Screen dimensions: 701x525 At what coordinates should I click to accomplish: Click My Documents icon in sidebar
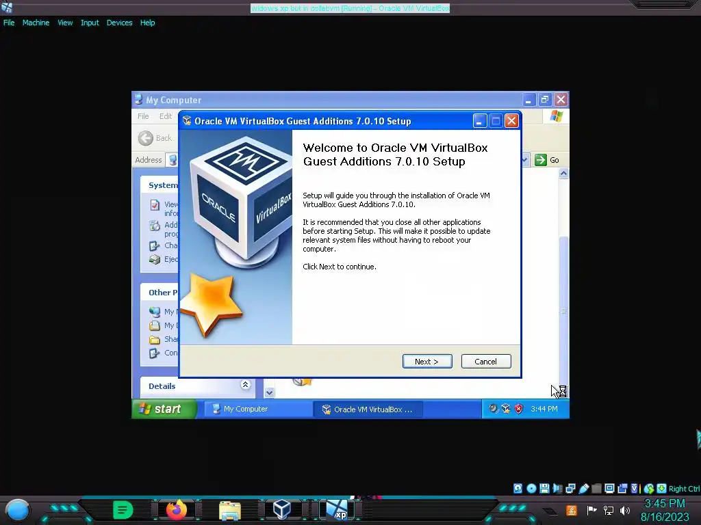(155, 325)
